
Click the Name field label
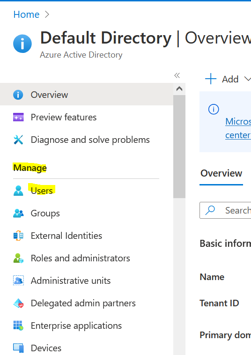[x=212, y=277]
